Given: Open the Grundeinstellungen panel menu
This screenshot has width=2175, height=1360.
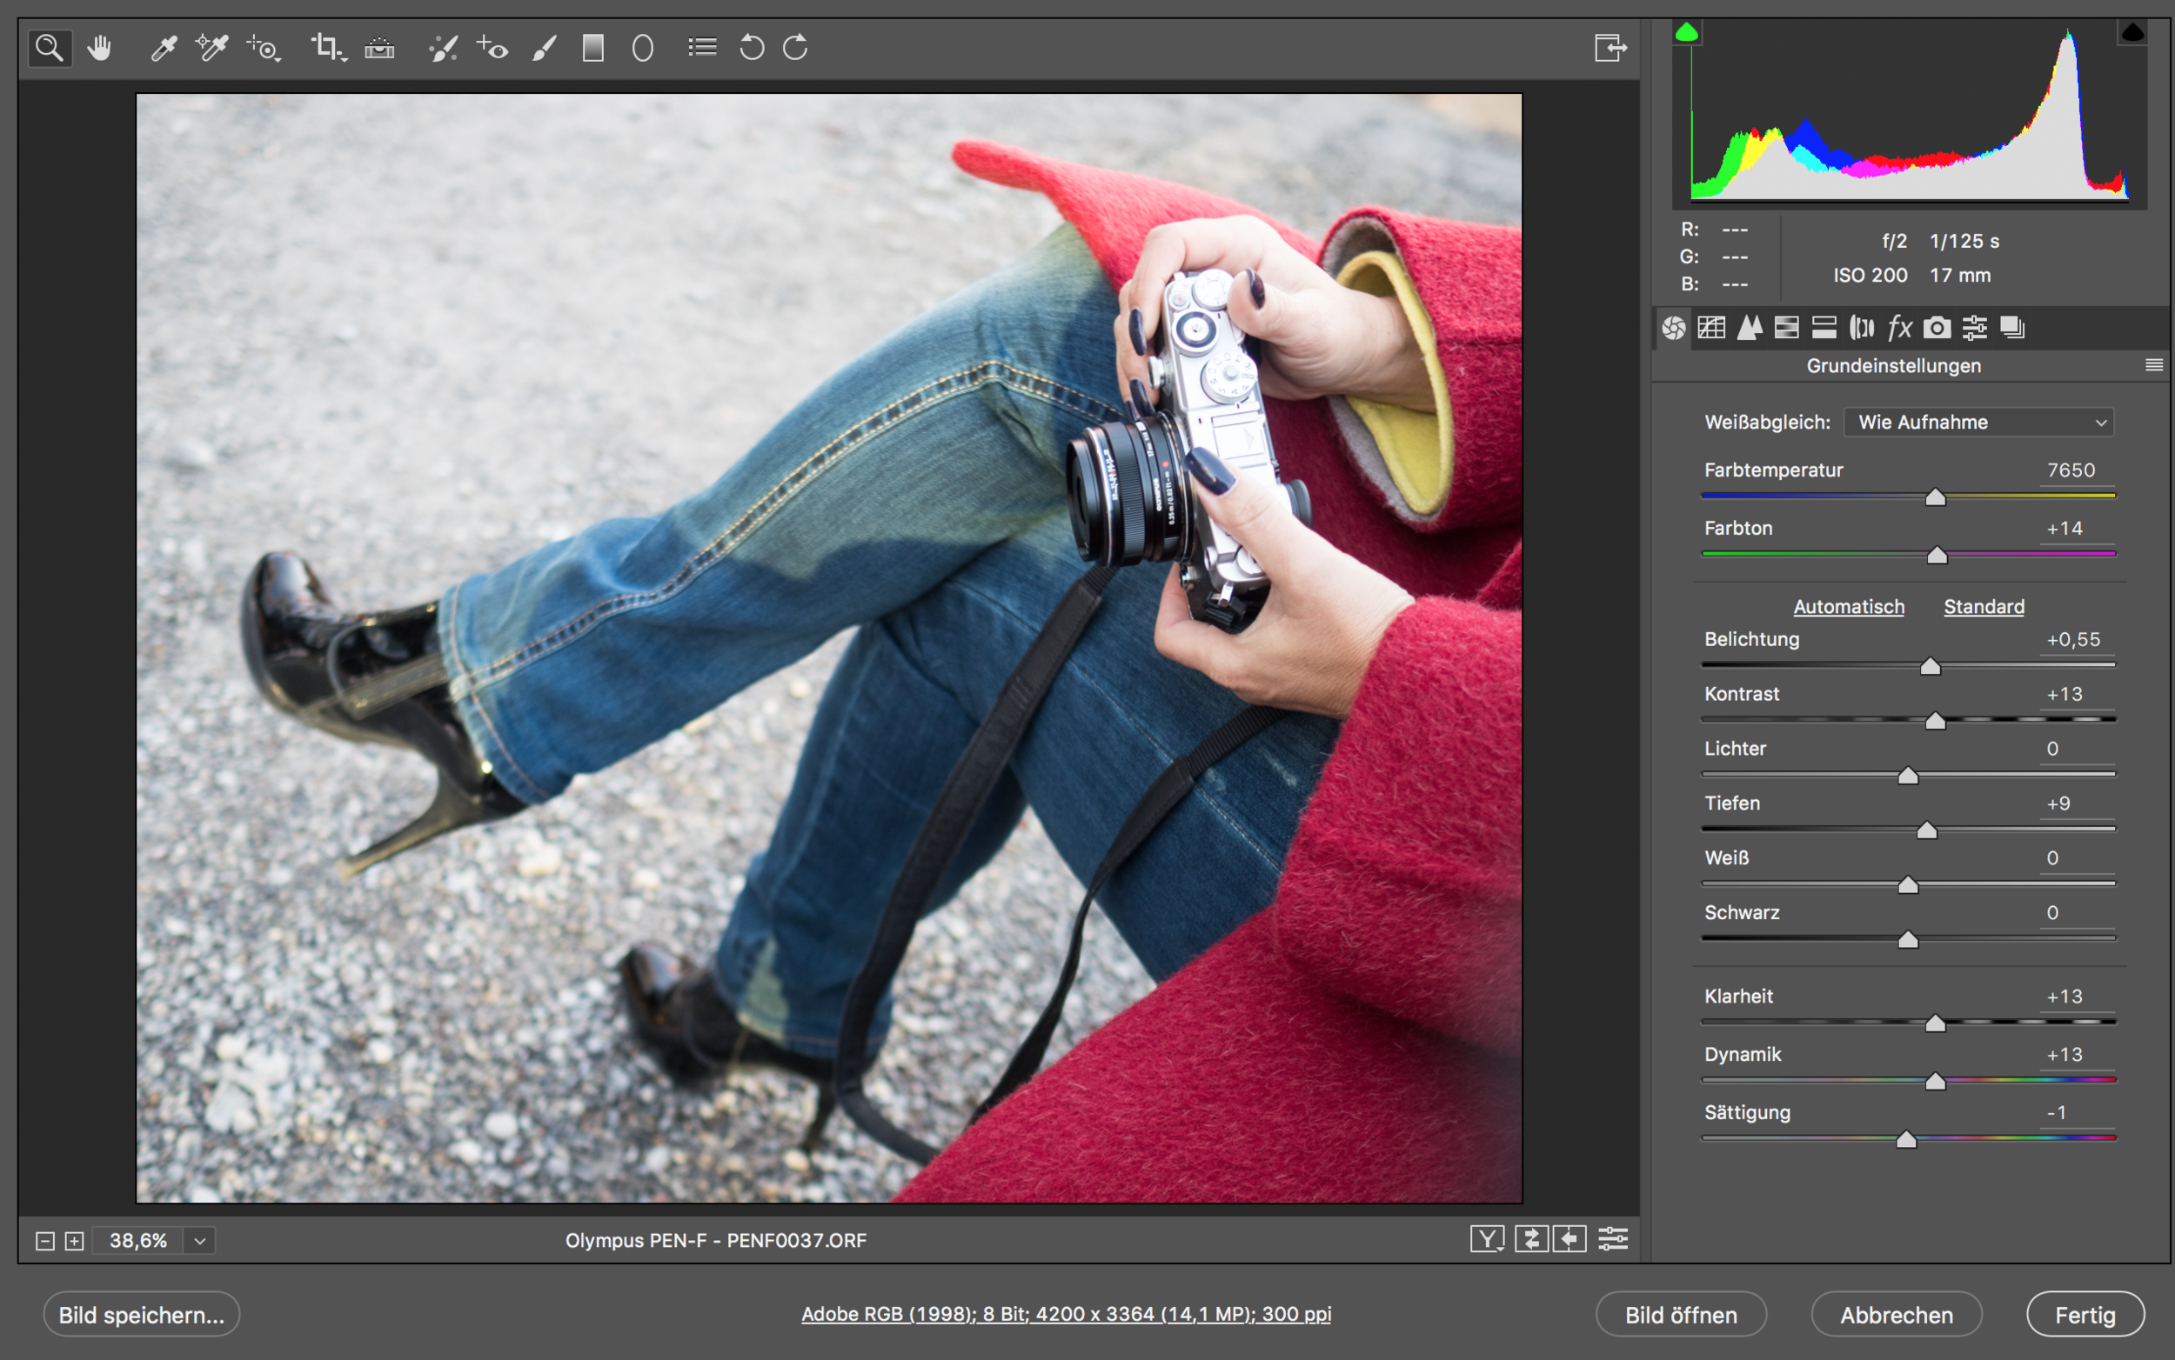Looking at the screenshot, I should [2153, 365].
